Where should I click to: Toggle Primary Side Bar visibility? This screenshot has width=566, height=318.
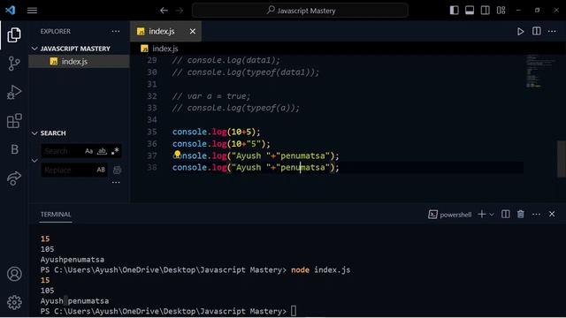(x=454, y=11)
